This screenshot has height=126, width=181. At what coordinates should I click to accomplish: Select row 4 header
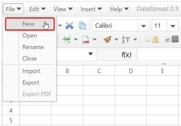11,110
